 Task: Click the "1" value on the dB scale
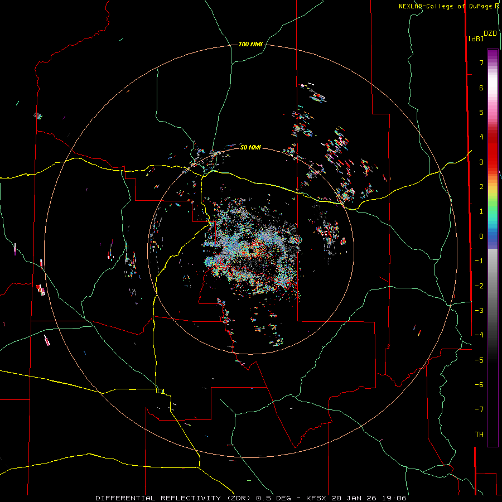pos(481,211)
